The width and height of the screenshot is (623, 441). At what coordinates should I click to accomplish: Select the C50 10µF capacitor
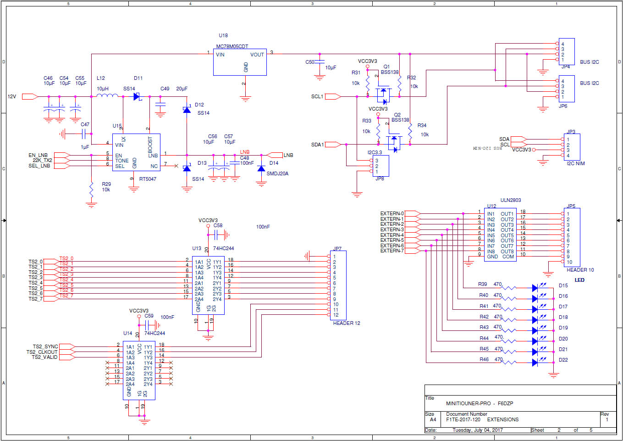click(320, 62)
